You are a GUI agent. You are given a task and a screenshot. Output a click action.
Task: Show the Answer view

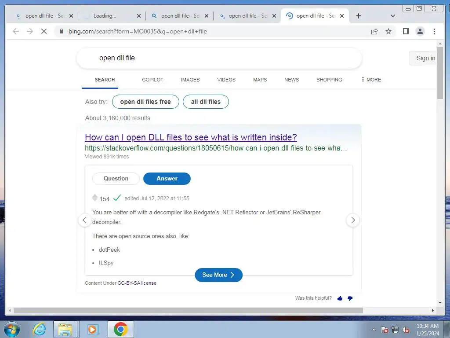(x=167, y=179)
